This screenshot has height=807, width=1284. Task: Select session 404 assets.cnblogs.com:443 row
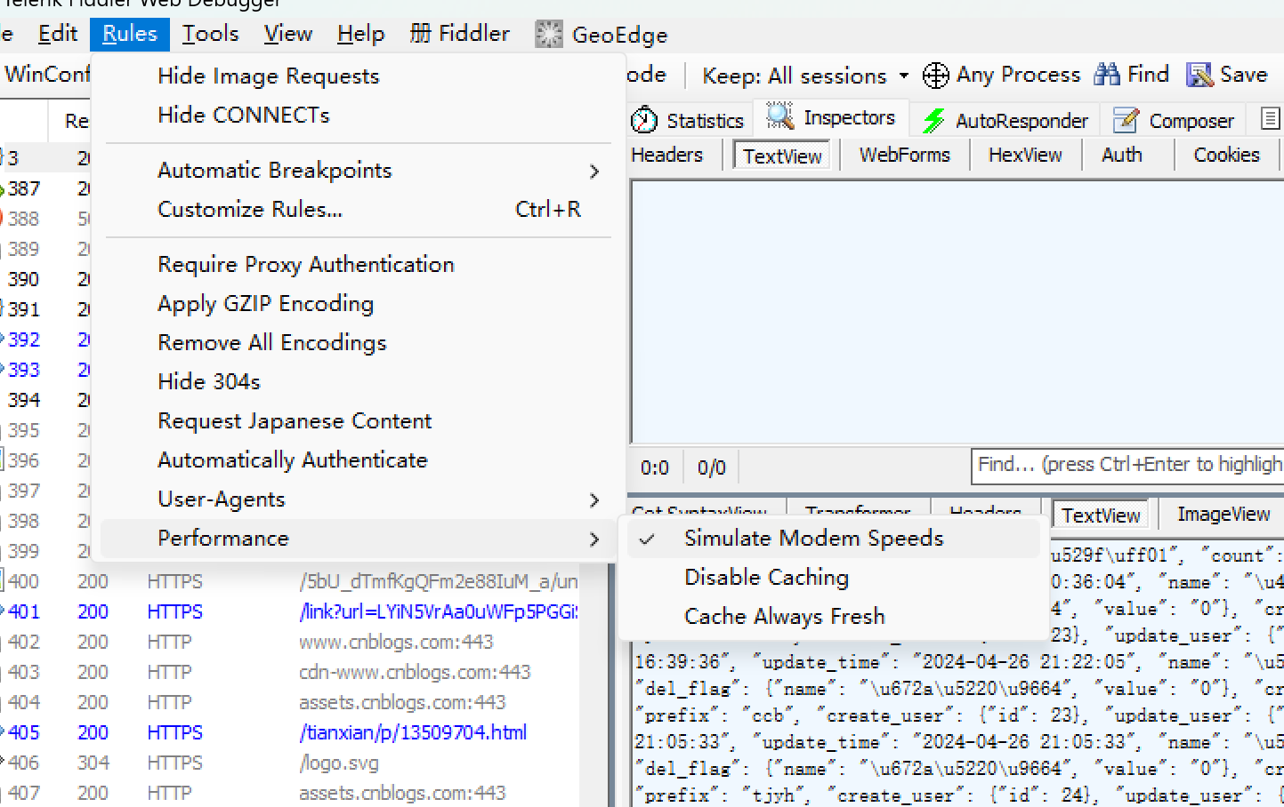(291, 702)
